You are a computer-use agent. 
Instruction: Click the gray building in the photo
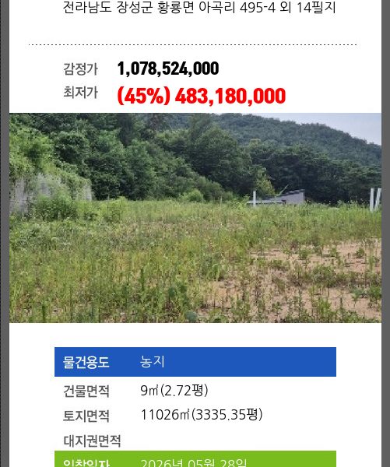click(x=282, y=198)
